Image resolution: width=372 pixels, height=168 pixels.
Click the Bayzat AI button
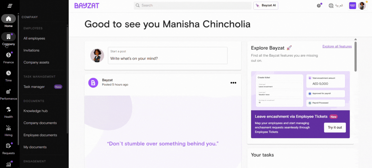click(x=266, y=5)
